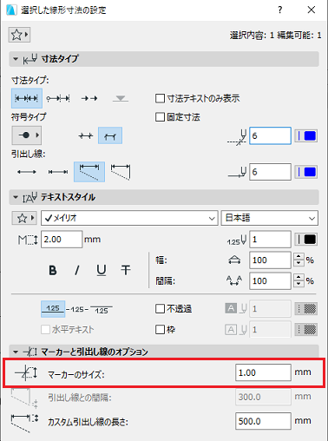The width and height of the screenshot is (328, 441).
Task: Click the width 100 percent field
Action: [x=270, y=260]
